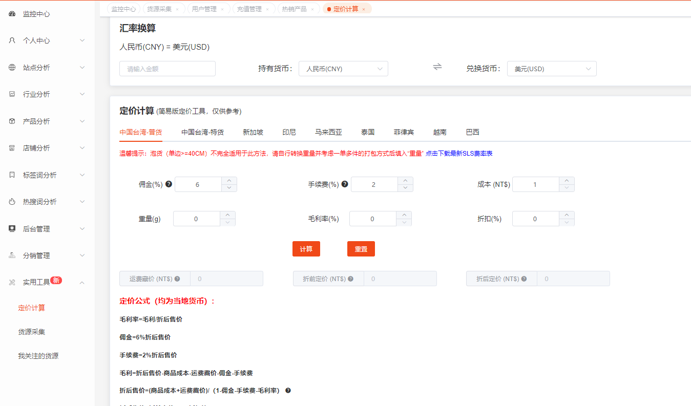Click the help icon next to 佣金(%)

pos(168,184)
